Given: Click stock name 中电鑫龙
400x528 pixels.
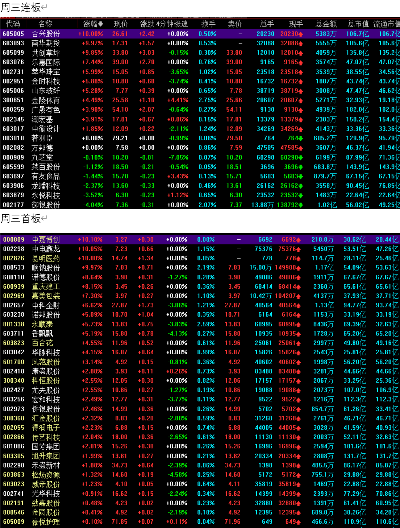Looking at the screenshot, I should pyautogui.click(x=46, y=249).
